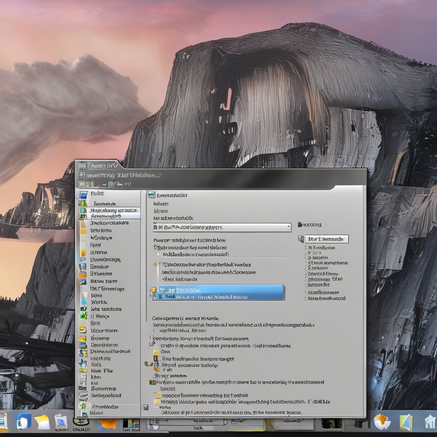Open the orange and white round icon in the dock

tap(382, 422)
